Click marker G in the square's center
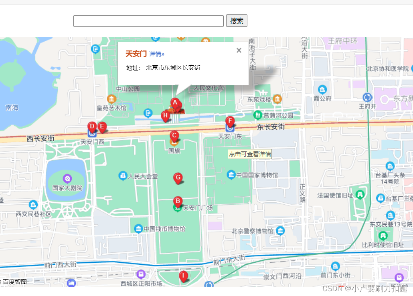413x296 pixels. [x=178, y=176]
